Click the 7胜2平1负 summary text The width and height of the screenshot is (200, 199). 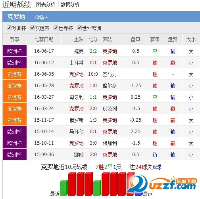(108, 167)
